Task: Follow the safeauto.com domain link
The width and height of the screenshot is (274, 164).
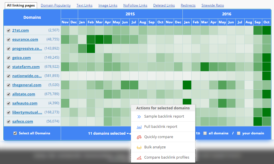Action: click(x=25, y=103)
